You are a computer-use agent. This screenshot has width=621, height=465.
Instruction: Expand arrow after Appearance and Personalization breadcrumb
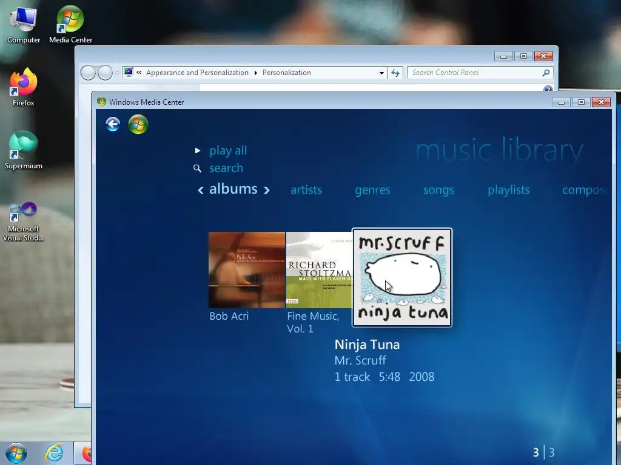255,73
